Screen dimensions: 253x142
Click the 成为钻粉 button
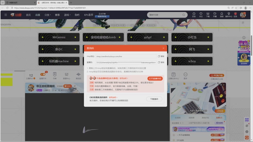[219, 123]
